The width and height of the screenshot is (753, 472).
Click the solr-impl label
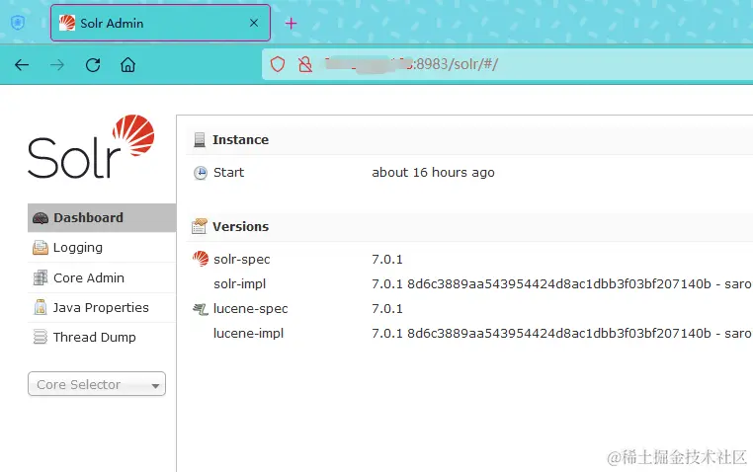[x=239, y=284]
